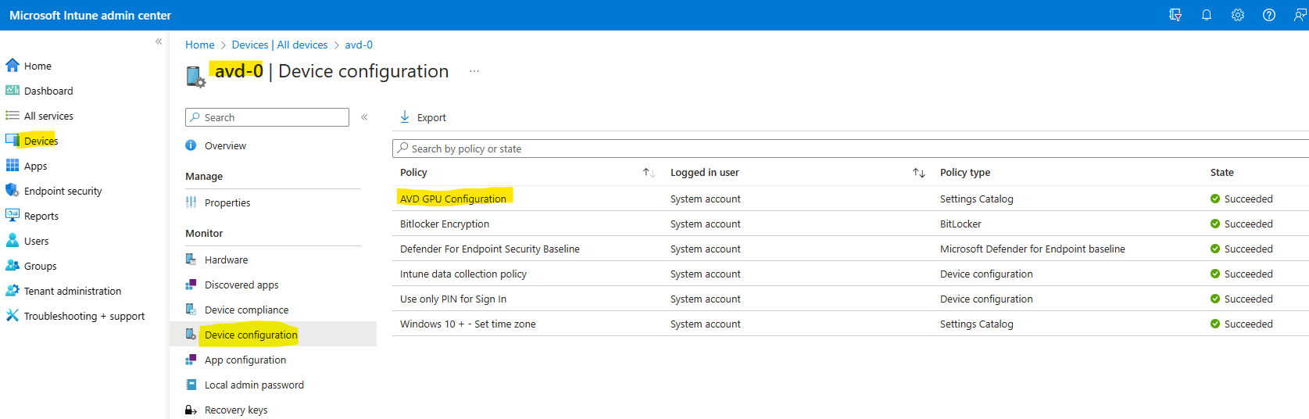Open the help question mark icon

point(1269,15)
